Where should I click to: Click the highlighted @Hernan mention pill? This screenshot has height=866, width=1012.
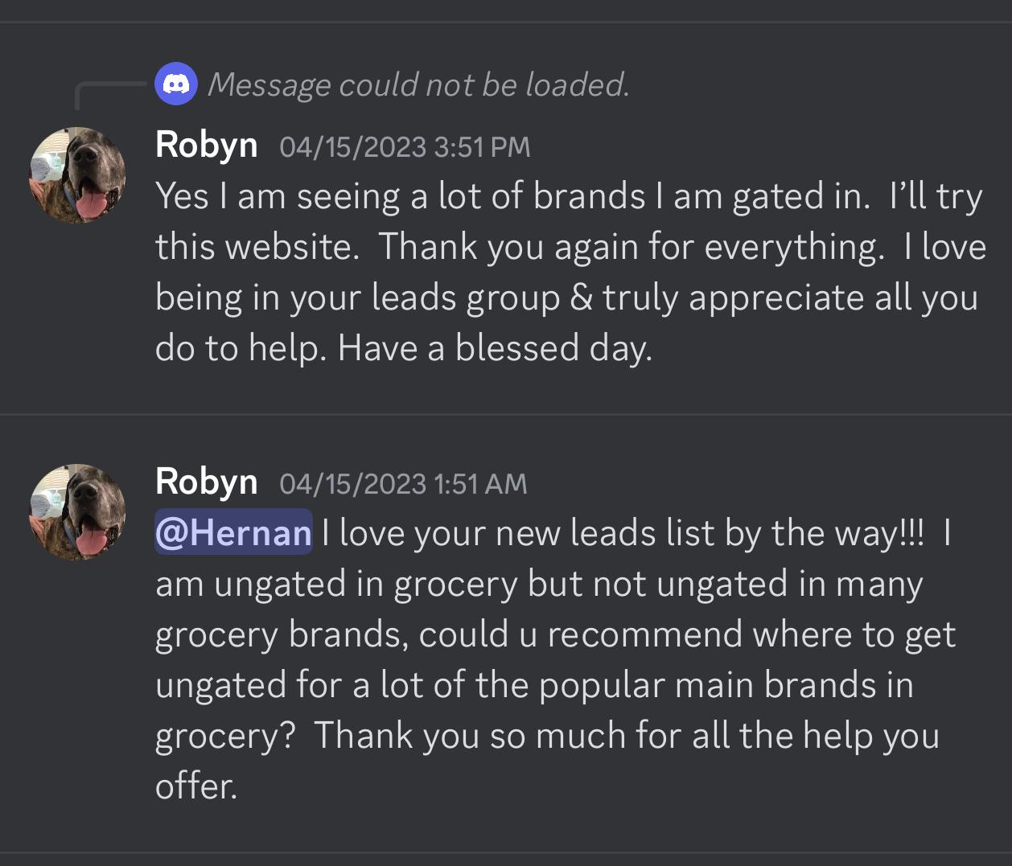[x=232, y=532]
